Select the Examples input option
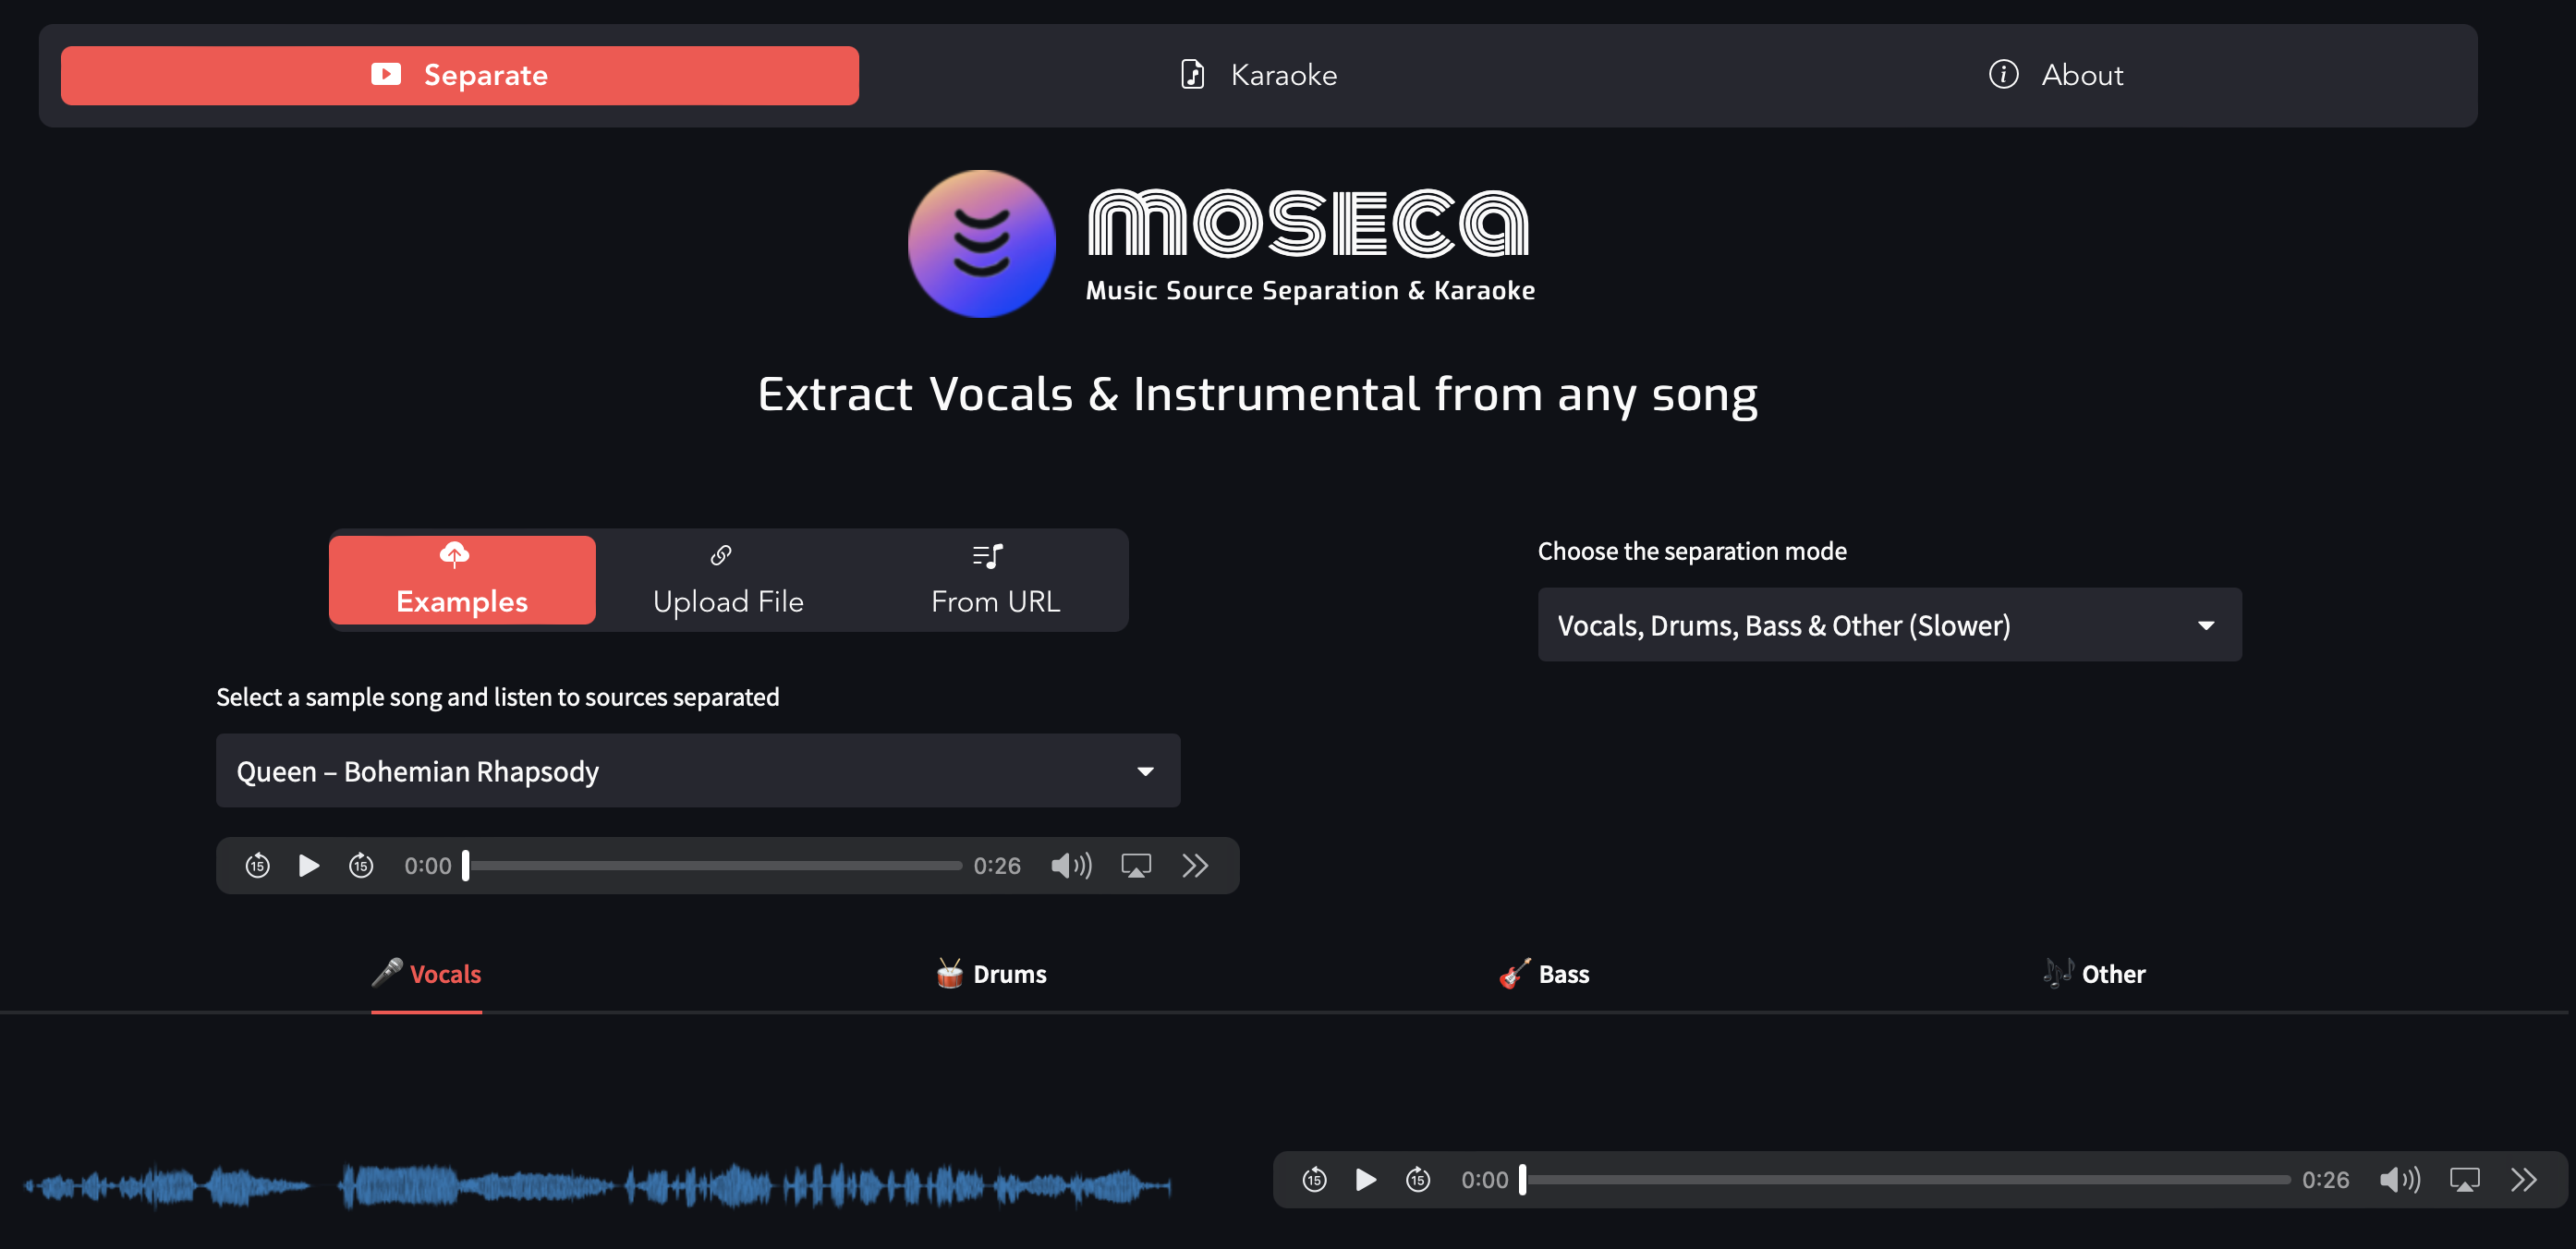This screenshot has height=1249, width=2576. [x=461, y=580]
